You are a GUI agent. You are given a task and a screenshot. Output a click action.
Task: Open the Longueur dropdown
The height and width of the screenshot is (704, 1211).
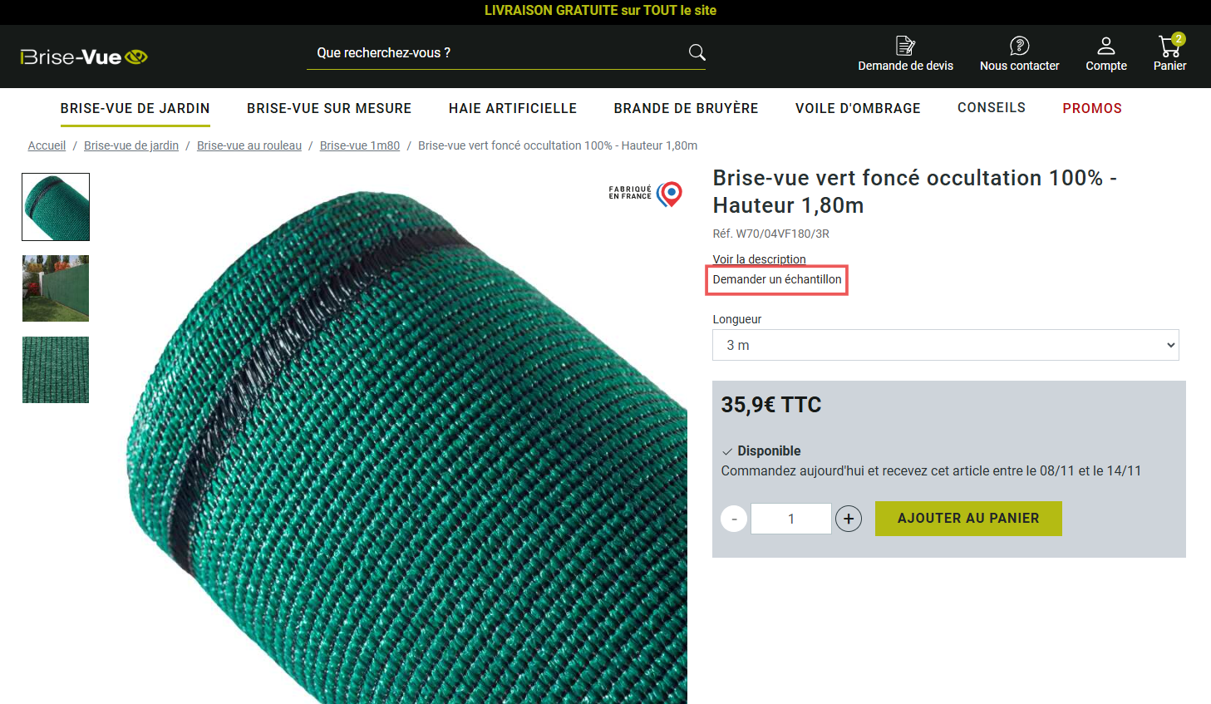[945, 345]
